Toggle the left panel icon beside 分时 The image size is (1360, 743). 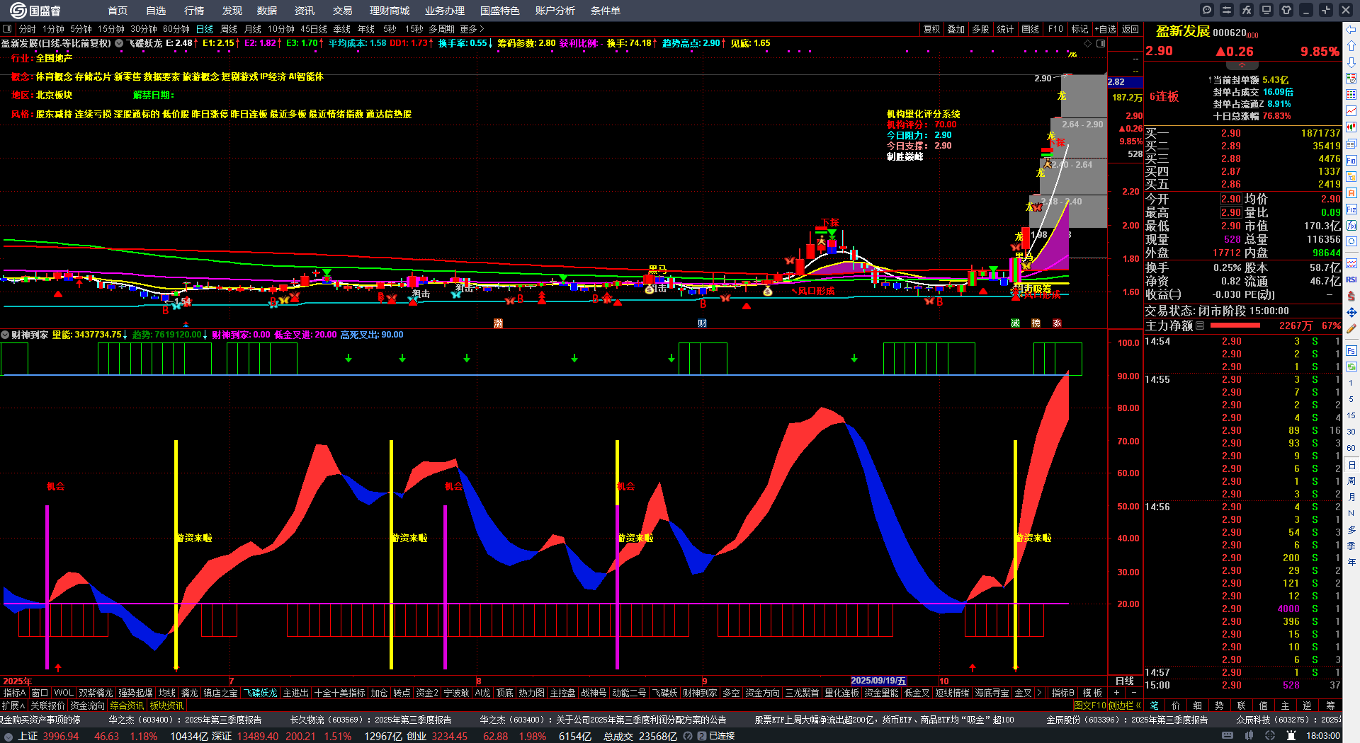tap(7, 29)
